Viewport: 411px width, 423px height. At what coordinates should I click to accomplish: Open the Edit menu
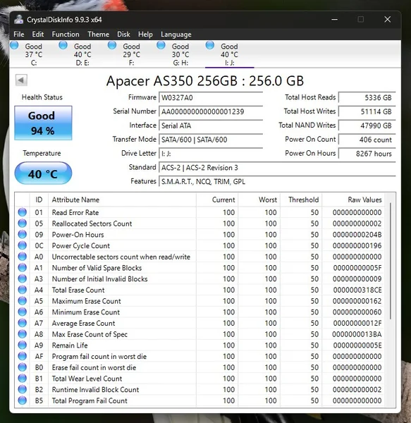click(x=38, y=35)
